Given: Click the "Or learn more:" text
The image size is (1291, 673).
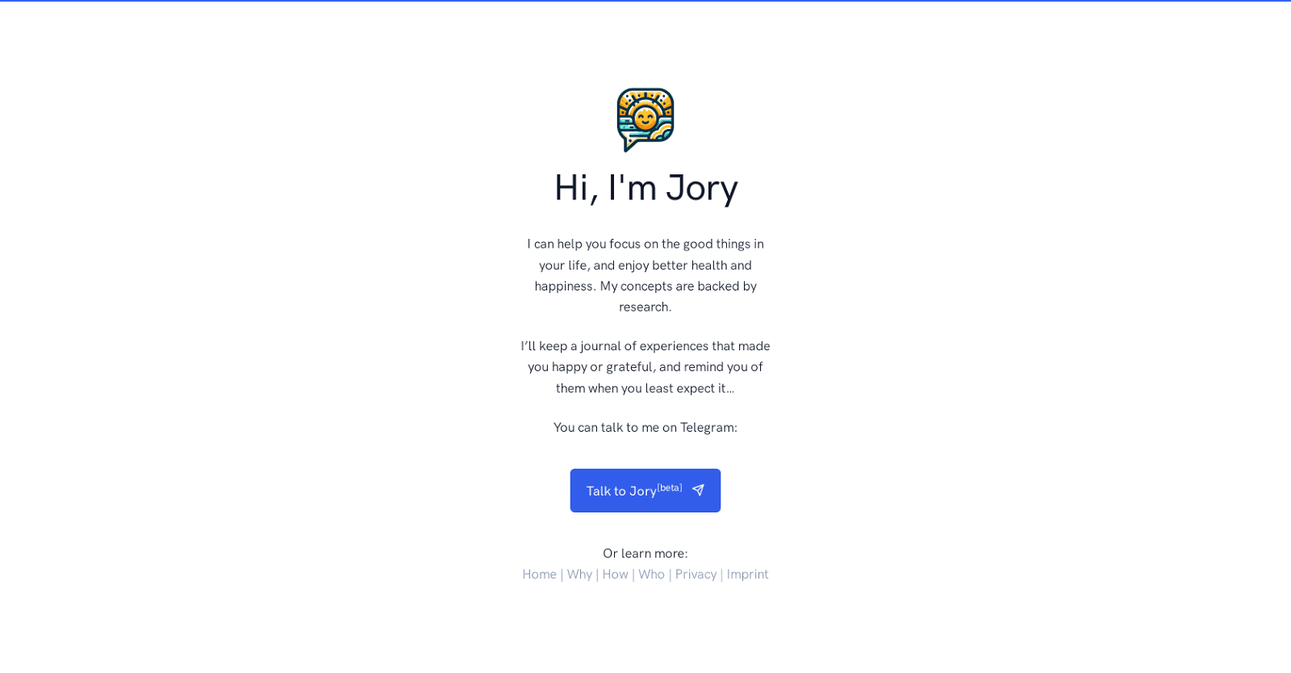Looking at the screenshot, I should coord(645,554).
